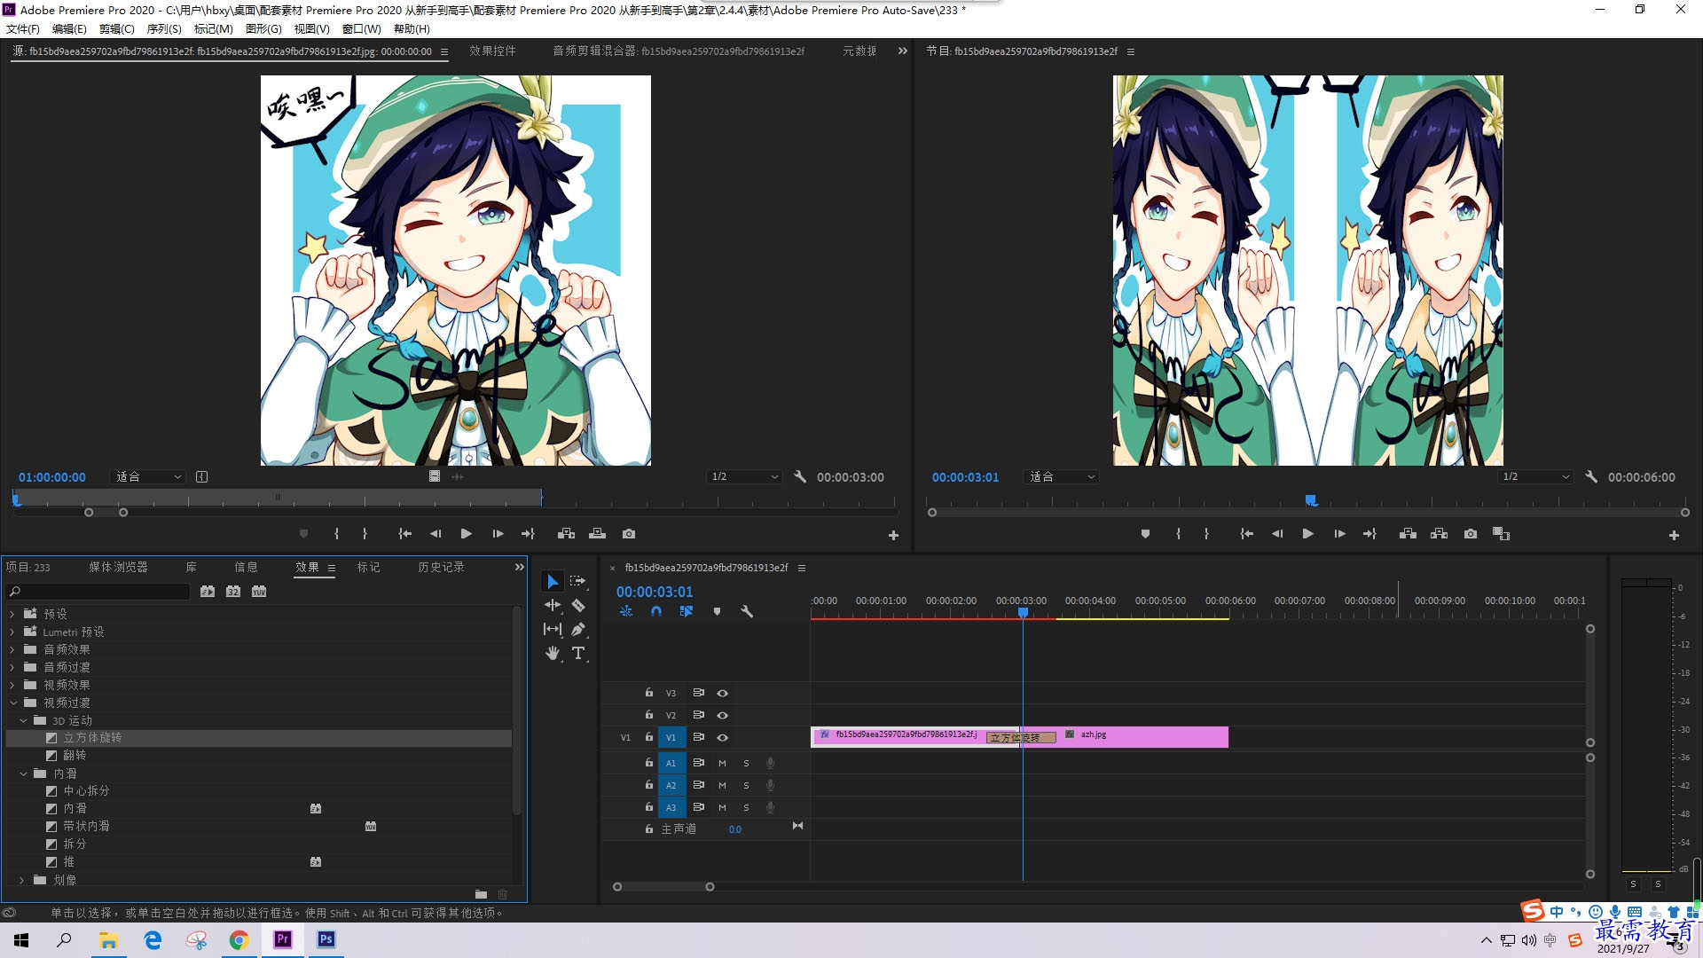The width and height of the screenshot is (1703, 958).
Task: Open program monitor zoom level dropdown
Action: (x=1062, y=476)
